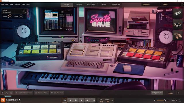Screen dimensions: 184x103
Task: Open the Desire preset dropdown
Action: pyautogui.click(x=172, y=5)
